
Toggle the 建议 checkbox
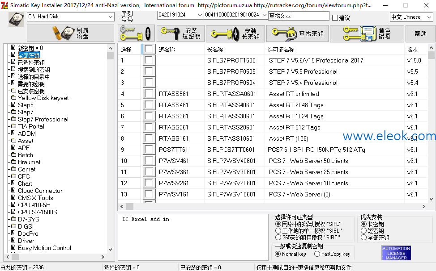coord(335,18)
